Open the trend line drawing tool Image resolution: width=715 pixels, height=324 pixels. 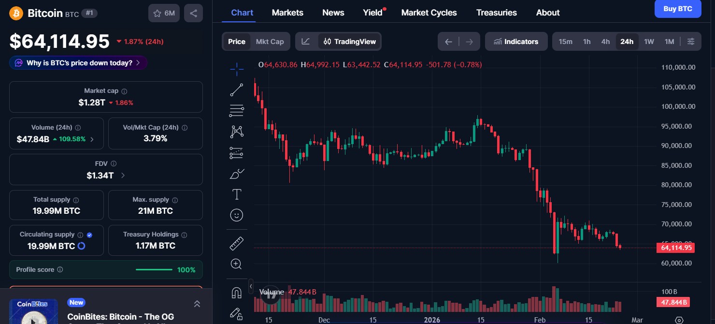pyautogui.click(x=236, y=89)
